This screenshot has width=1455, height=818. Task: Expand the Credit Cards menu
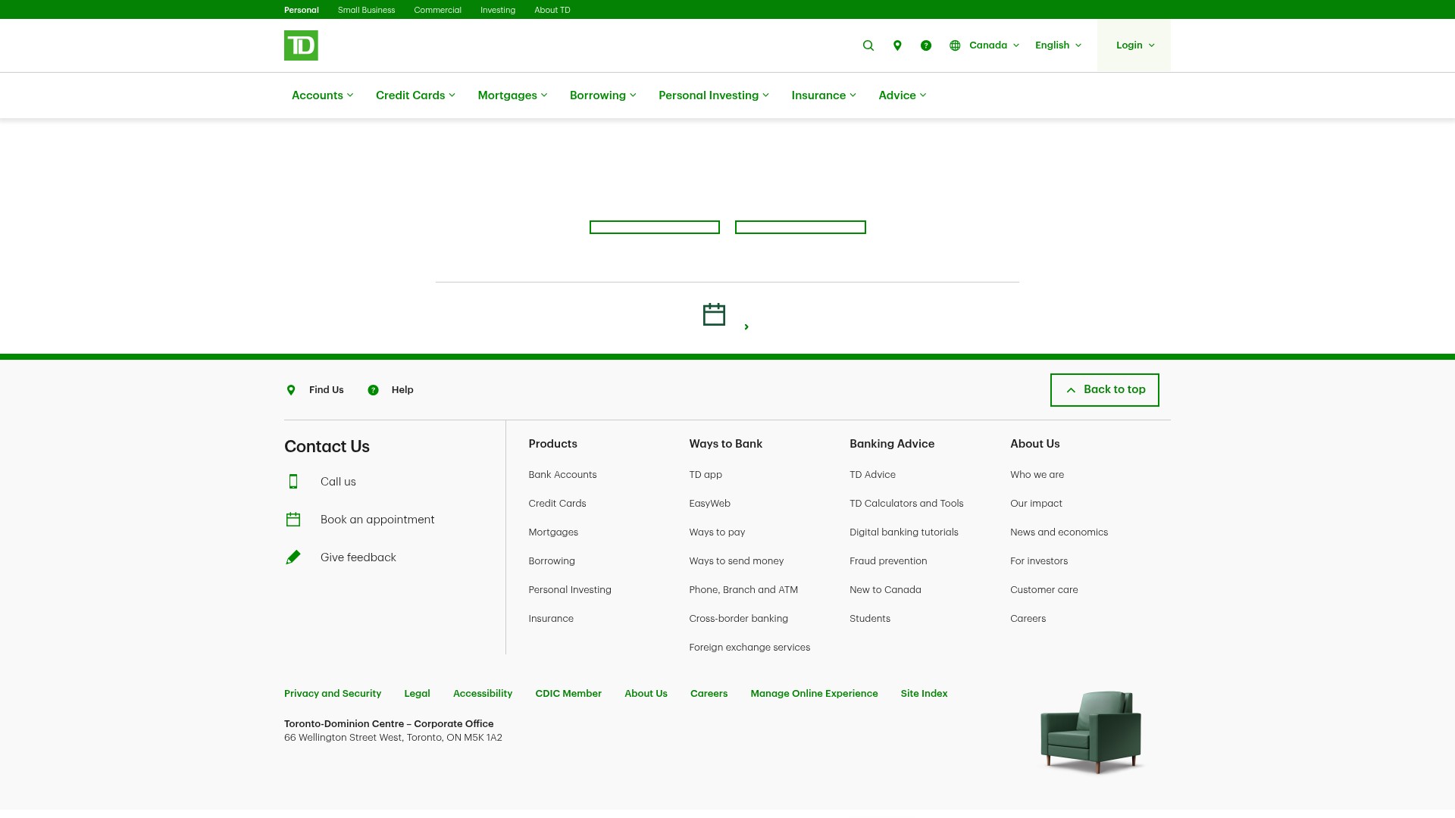[x=415, y=95]
